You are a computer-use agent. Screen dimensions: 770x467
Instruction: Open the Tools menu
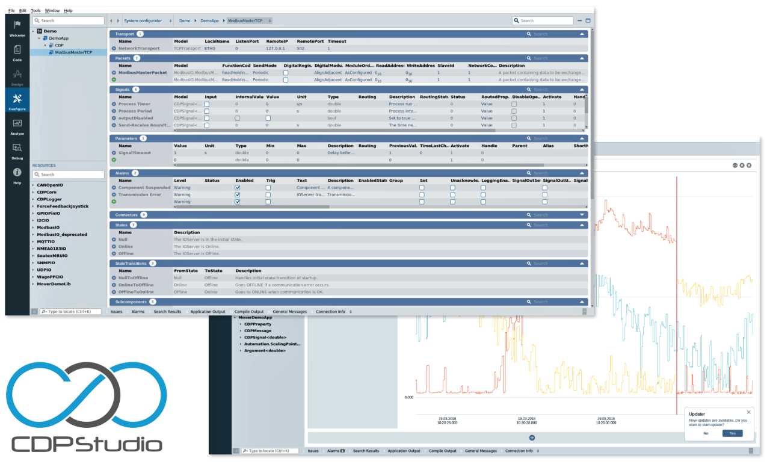[x=34, y=10]
